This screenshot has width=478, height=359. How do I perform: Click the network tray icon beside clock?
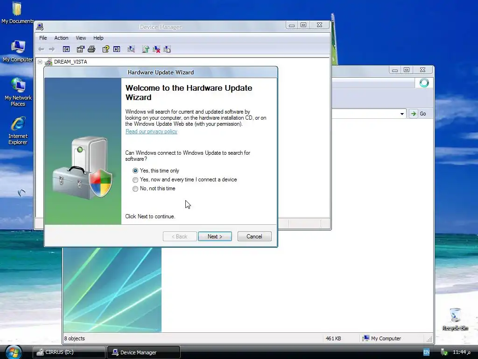coord(444,352)
